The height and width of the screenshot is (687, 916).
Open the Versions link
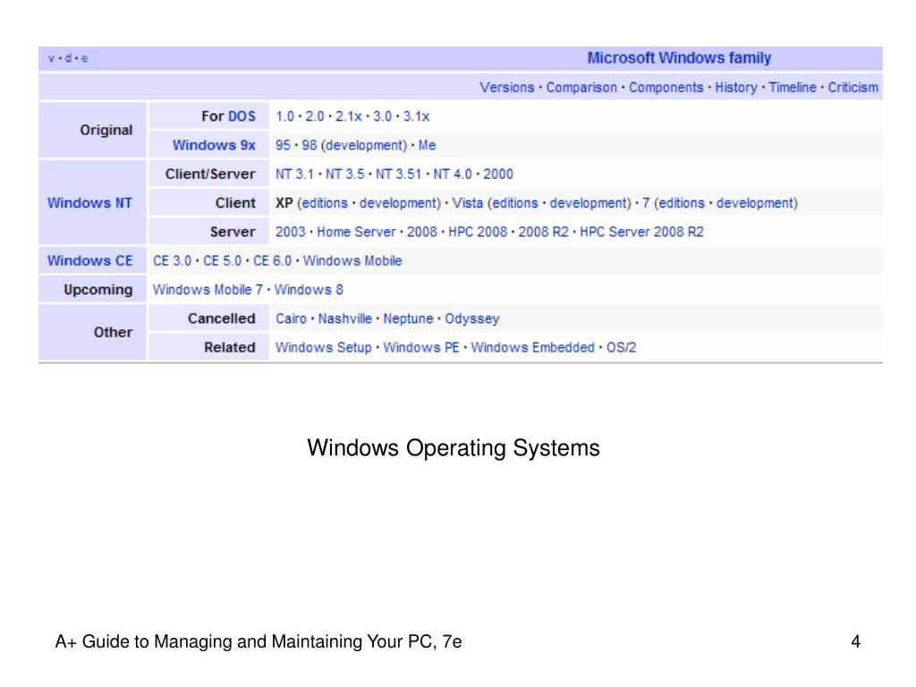(506, 88)
